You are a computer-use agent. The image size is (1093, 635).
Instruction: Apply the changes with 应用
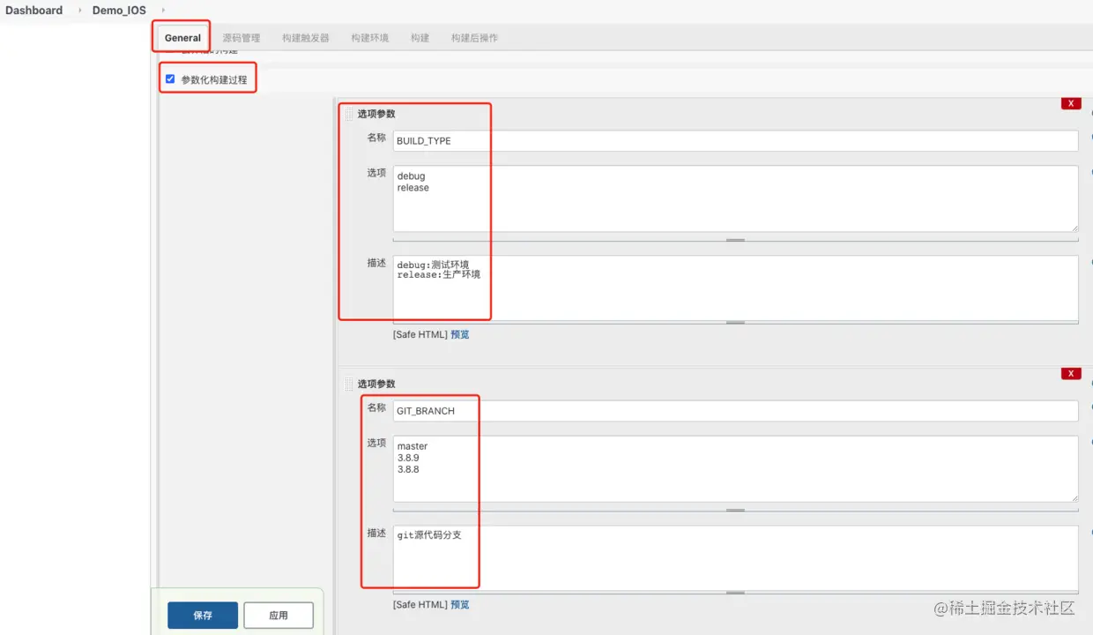[279, 616]
